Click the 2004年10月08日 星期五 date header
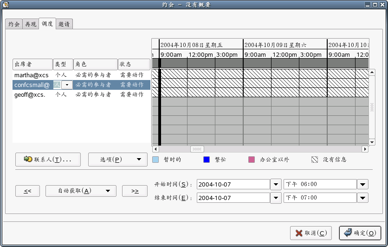Viewport: 388px width, 247px height. [x=191, y=45]
